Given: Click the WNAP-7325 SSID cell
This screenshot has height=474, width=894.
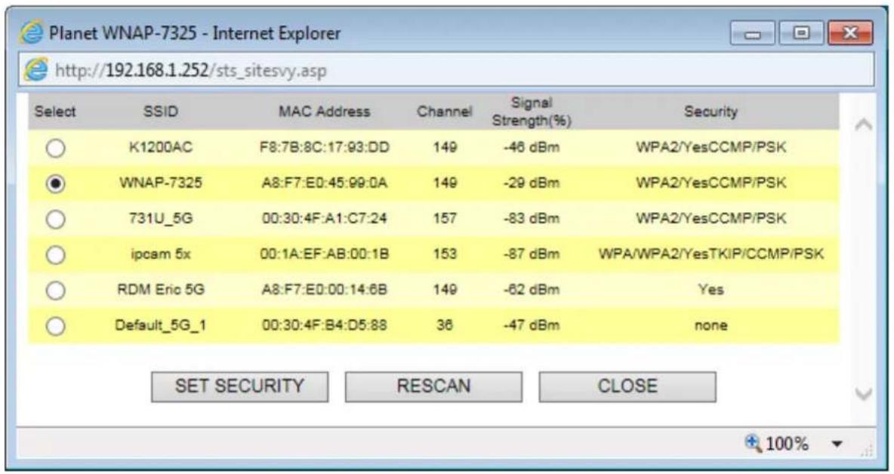Looking at the screenshot, I should (161, 183).
